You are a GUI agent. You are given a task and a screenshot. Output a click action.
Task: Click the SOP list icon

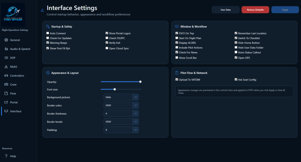tap(6, 58)
